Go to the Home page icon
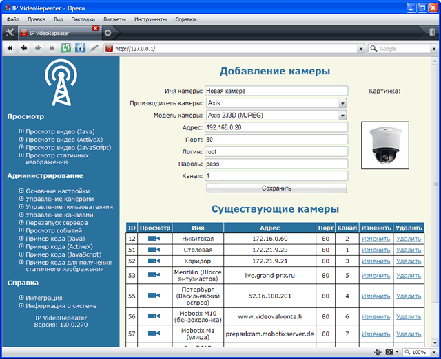The image size is (441, 359). tap(80, 48)
